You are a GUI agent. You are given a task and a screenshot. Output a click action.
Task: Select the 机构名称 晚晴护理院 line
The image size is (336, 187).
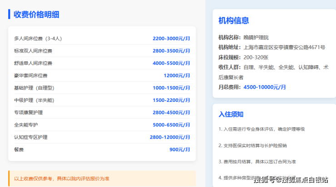(x=243, y=38)
